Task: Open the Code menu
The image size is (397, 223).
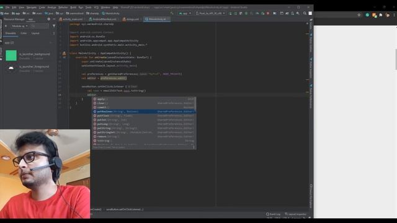Action: [x=42, y=7]
